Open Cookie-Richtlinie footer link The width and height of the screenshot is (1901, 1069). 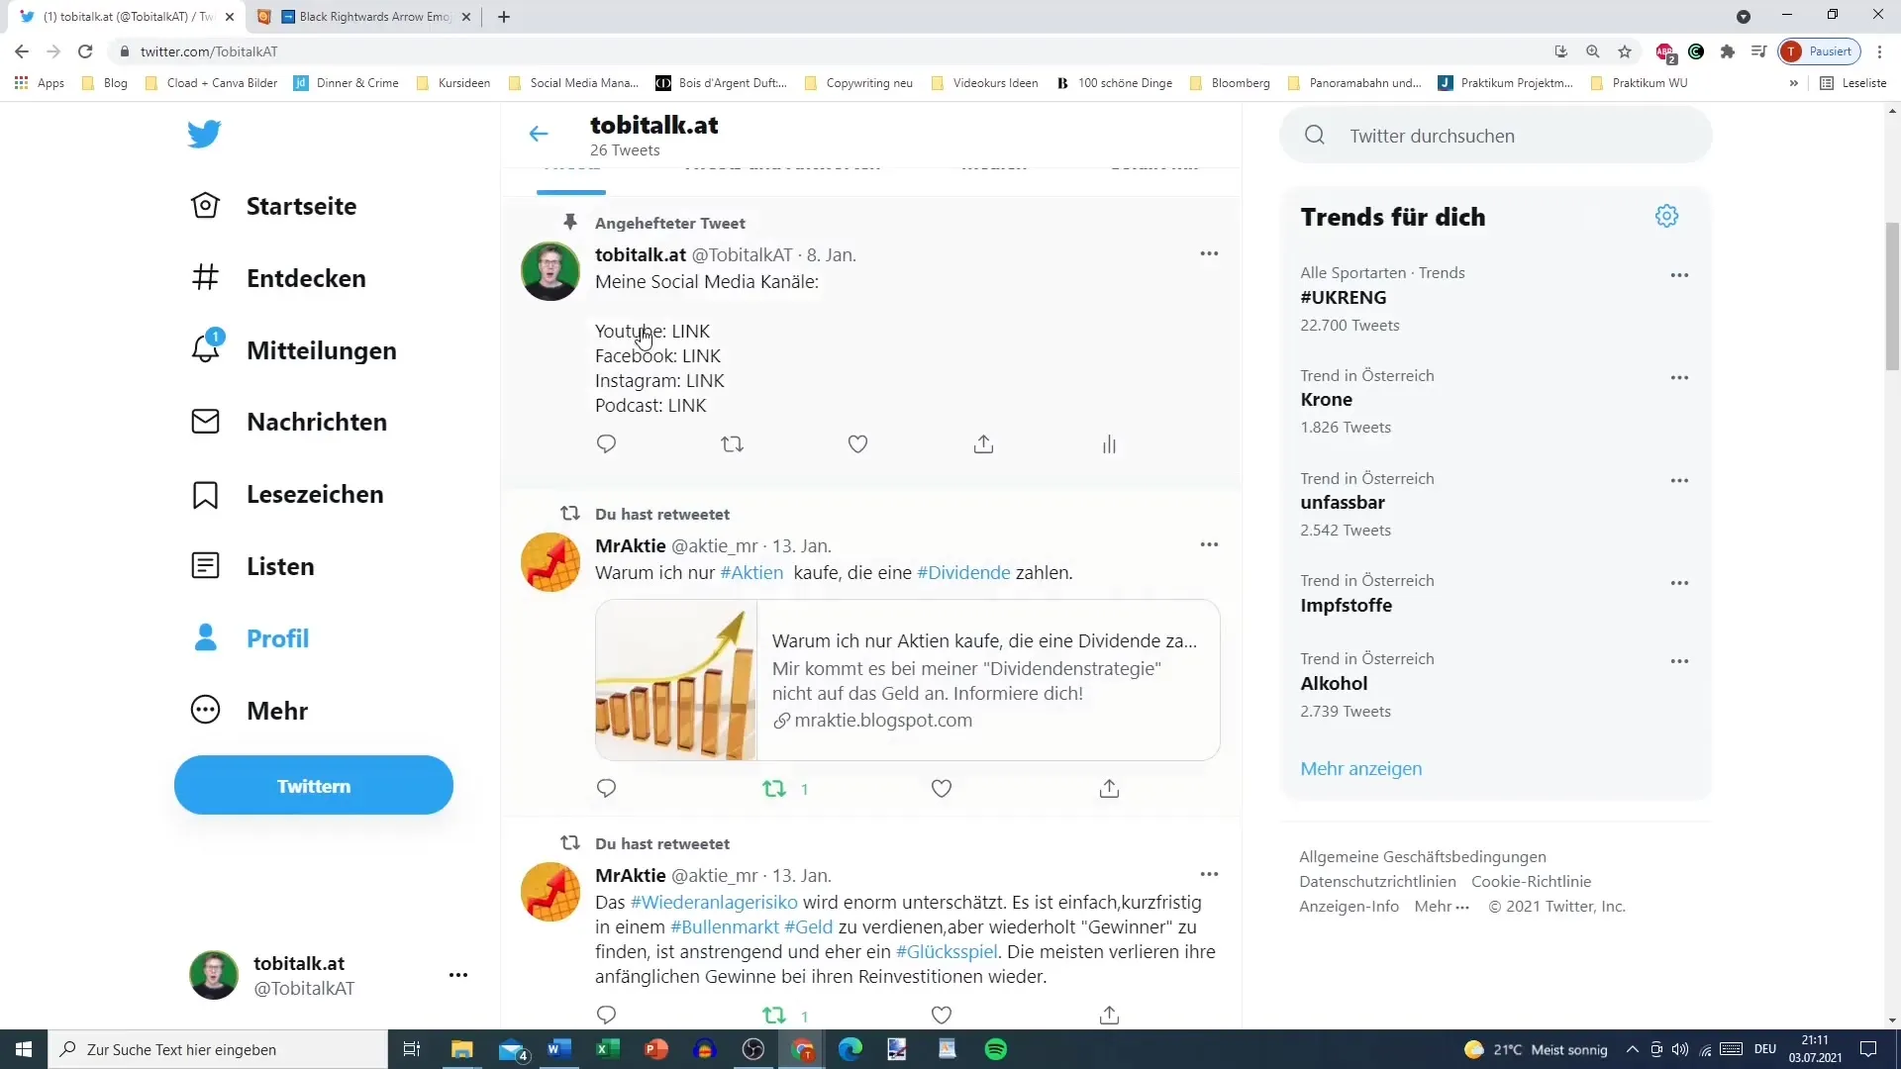point(1531,882)
